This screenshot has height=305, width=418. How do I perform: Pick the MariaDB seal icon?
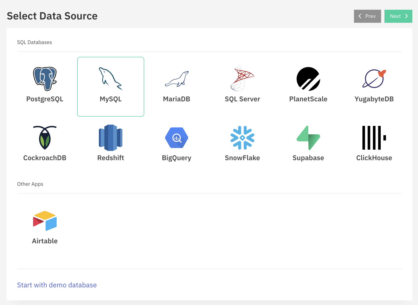pos(176,79)
